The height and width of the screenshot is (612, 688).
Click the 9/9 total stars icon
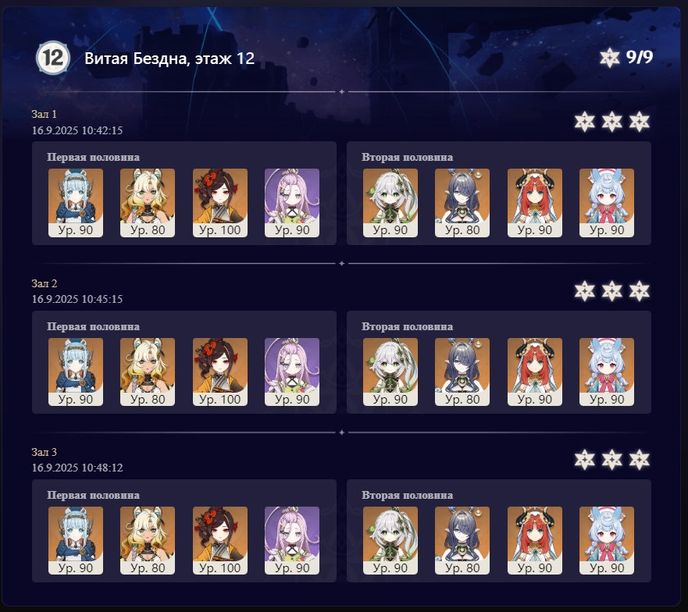[609, 58]
